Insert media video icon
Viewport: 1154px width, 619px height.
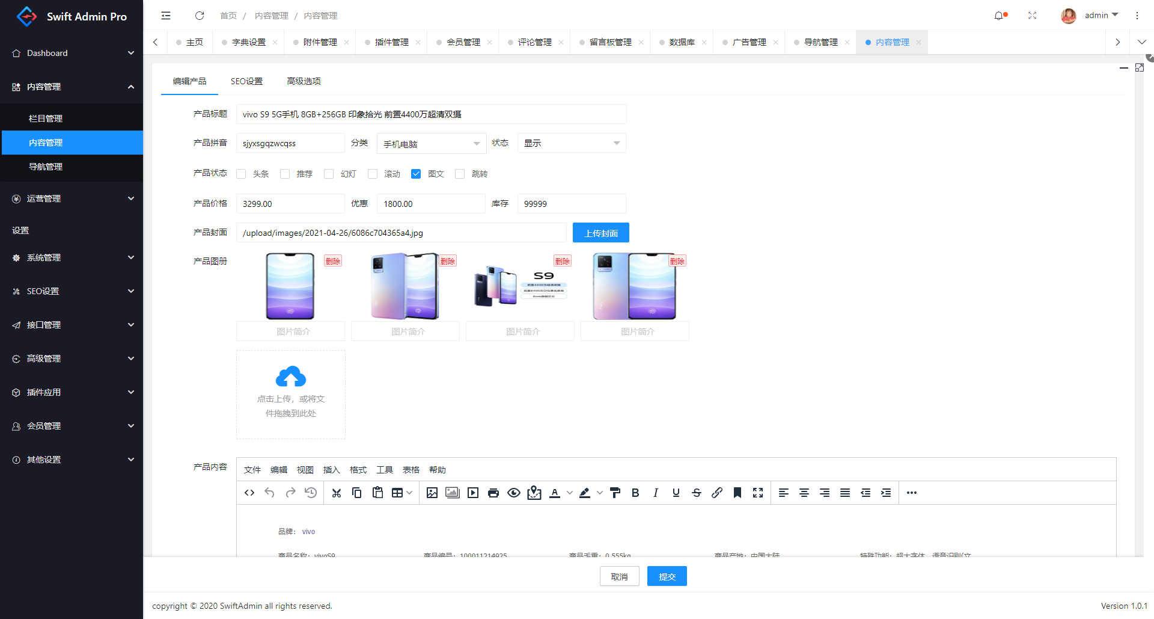(x=473, y=493)
